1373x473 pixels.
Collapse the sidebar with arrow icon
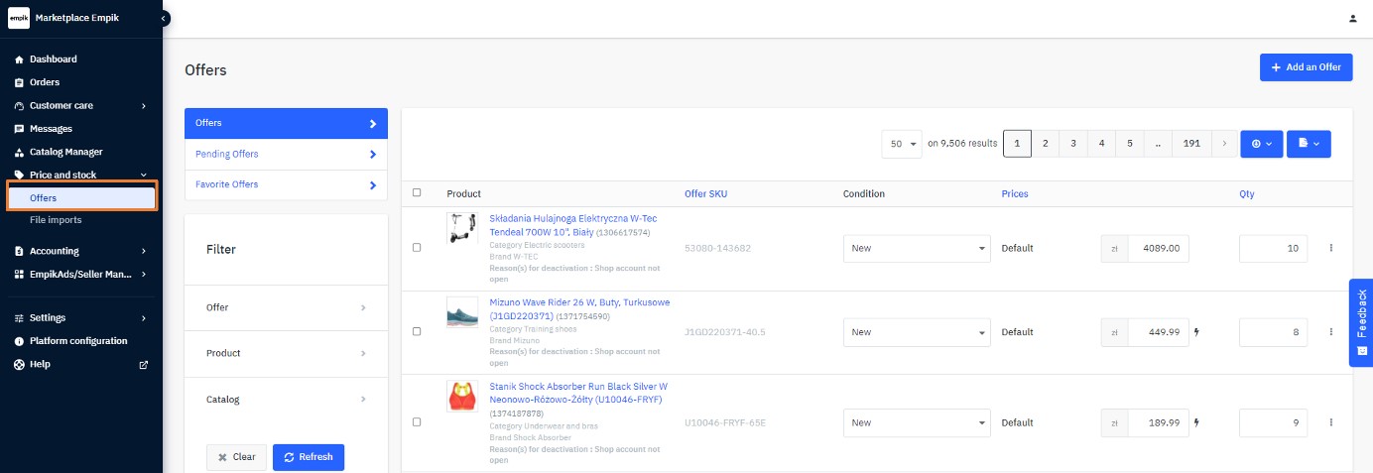(164, 18)
